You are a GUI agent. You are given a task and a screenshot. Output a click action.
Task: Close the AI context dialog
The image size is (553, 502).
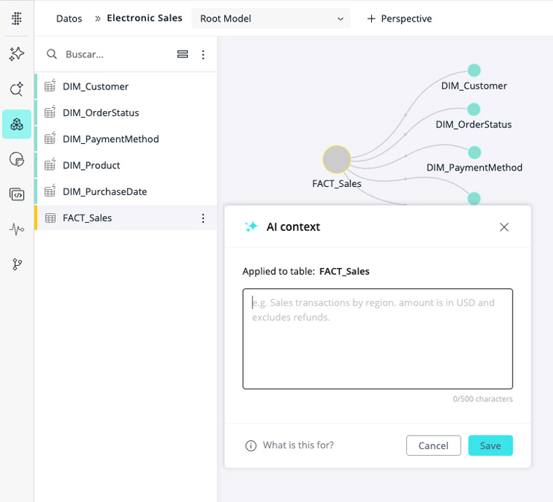point(504,227)
